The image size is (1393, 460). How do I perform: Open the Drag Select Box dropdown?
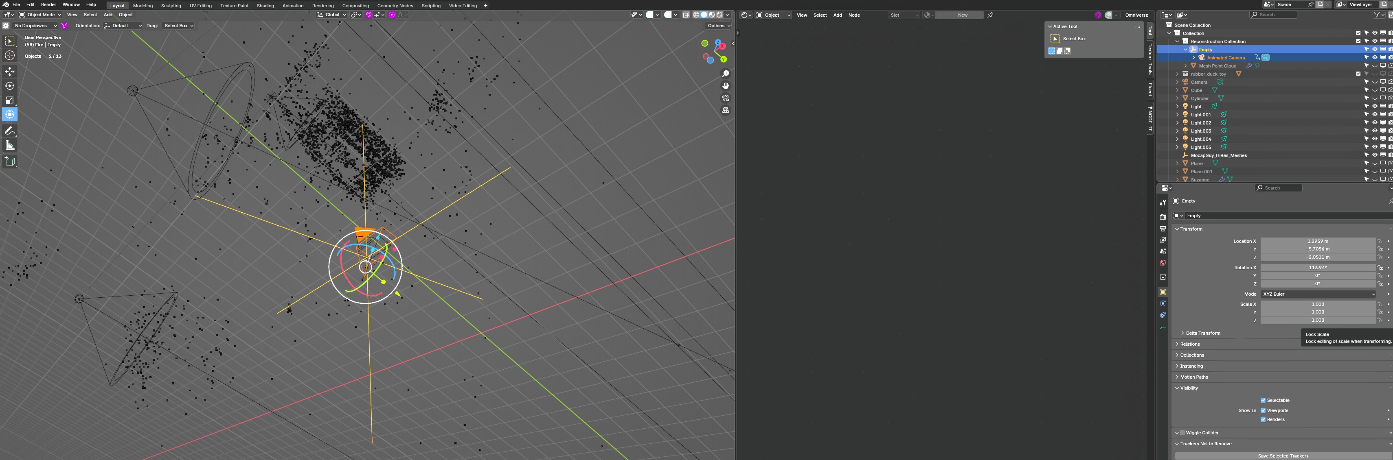tap(178, 25)
